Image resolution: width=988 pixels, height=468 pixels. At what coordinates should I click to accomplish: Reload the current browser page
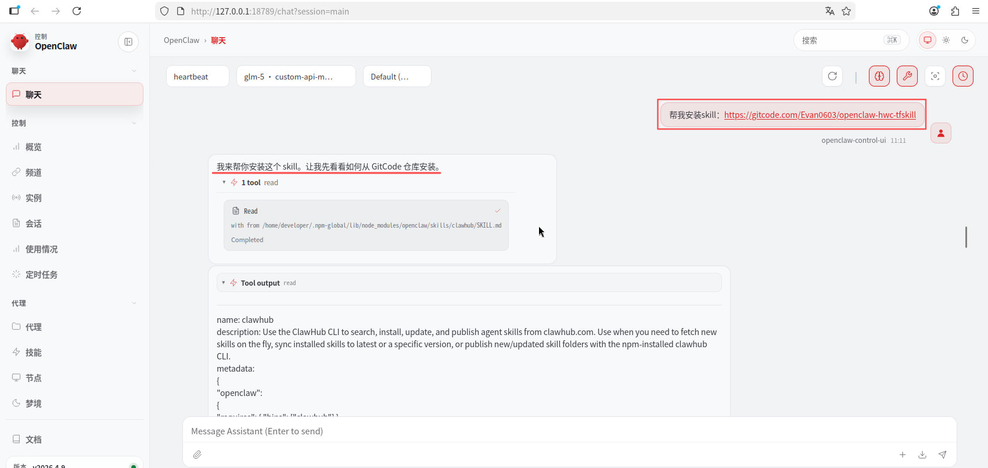77,11
